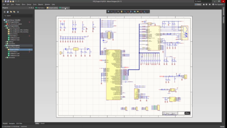Place a port using the yellow port icon
Viewport: 227px width, 128px height.
tap(138, 12)
